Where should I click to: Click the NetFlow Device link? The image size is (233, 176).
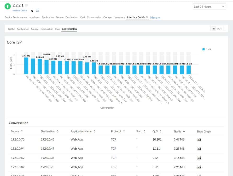(20, 10)
